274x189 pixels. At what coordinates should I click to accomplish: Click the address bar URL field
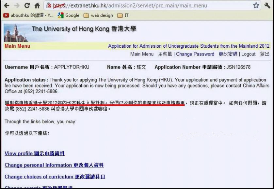(147, 6)
